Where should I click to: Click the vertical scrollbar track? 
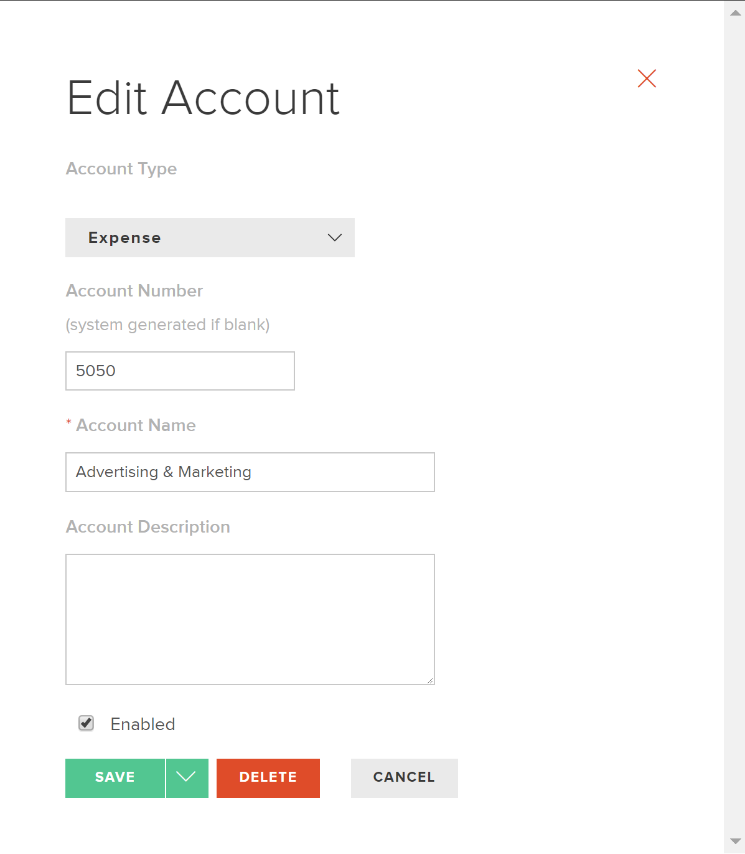735,427
